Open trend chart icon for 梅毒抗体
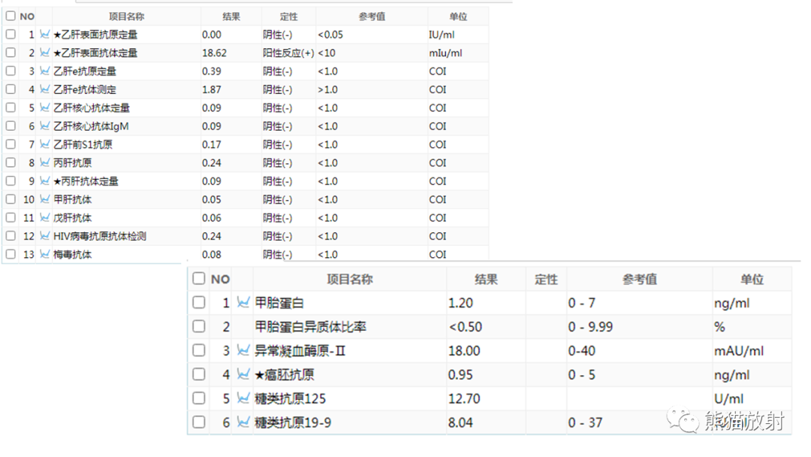This screenshot has height=457, width=811. 45,254
